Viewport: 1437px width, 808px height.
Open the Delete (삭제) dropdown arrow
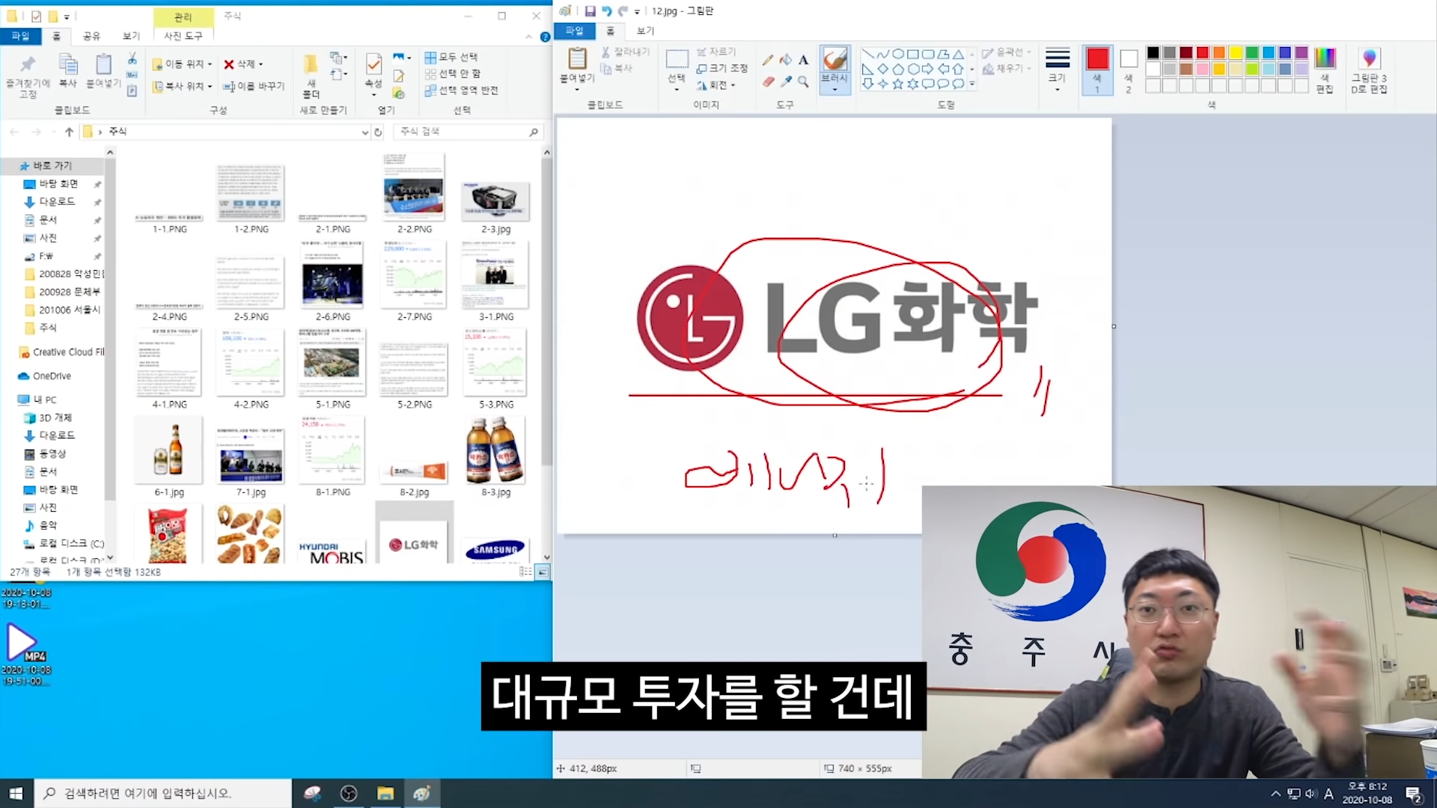[x=260, y=65]
